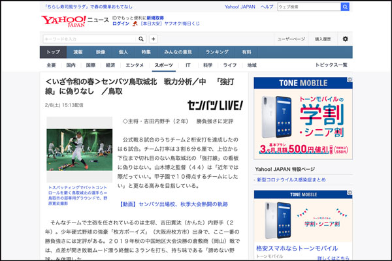
Task: Open the 速報 tab
Action: (x=78, y=52)
